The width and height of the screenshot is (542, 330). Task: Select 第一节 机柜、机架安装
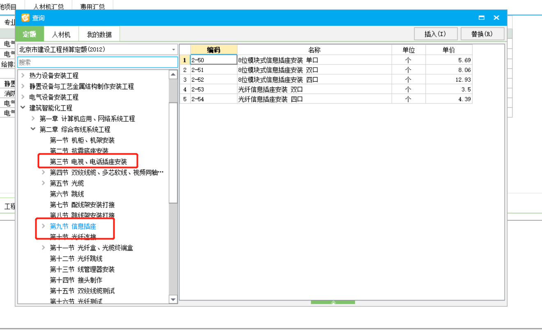pos(82,140)
